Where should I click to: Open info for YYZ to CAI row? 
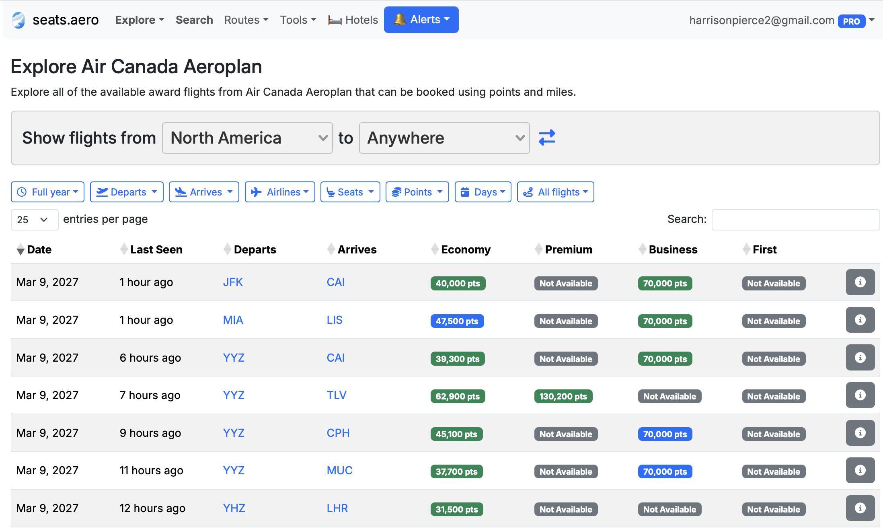(860, 358)
